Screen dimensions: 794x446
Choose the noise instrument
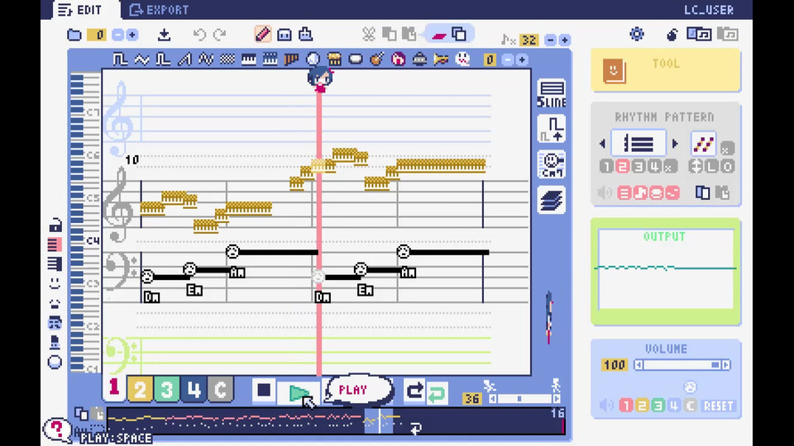[227, 59]
